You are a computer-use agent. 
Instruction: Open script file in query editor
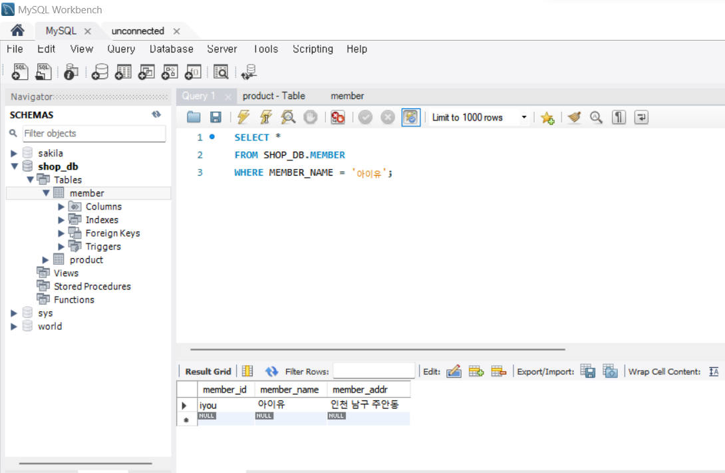[x=194, y=118]
